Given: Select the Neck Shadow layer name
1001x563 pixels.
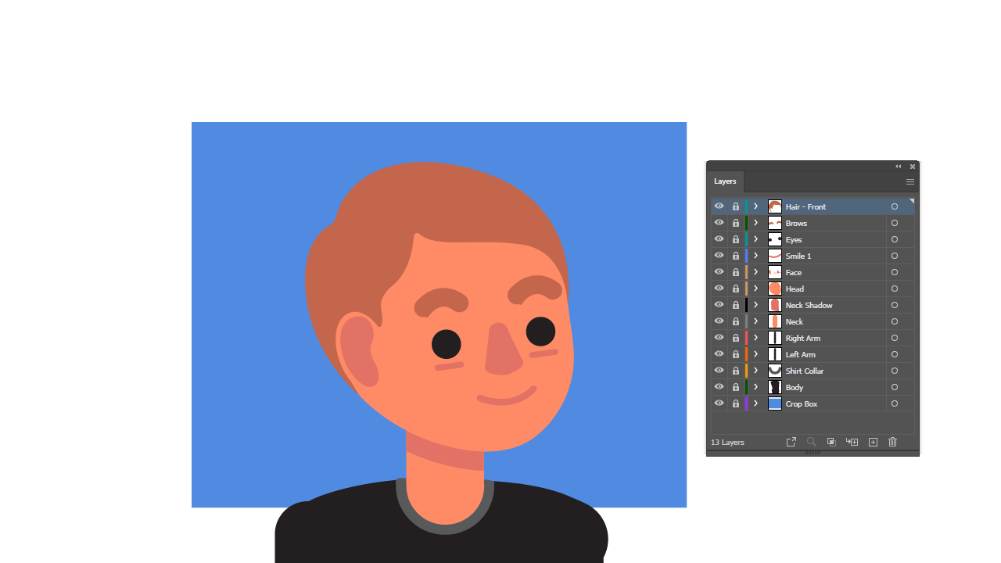Looking at the screenshot, I should point(809,305).
